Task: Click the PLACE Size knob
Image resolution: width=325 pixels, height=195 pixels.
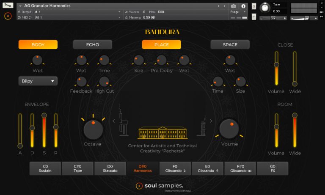Action: [139, 60]
